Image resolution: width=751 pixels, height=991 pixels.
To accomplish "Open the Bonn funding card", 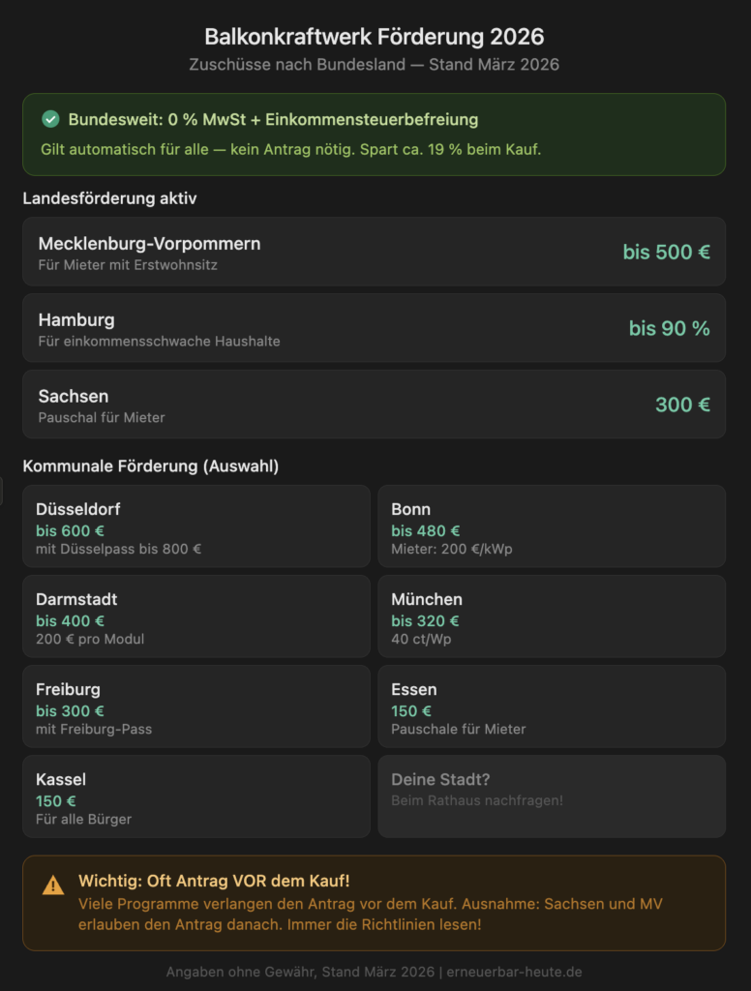I will 552,526.
